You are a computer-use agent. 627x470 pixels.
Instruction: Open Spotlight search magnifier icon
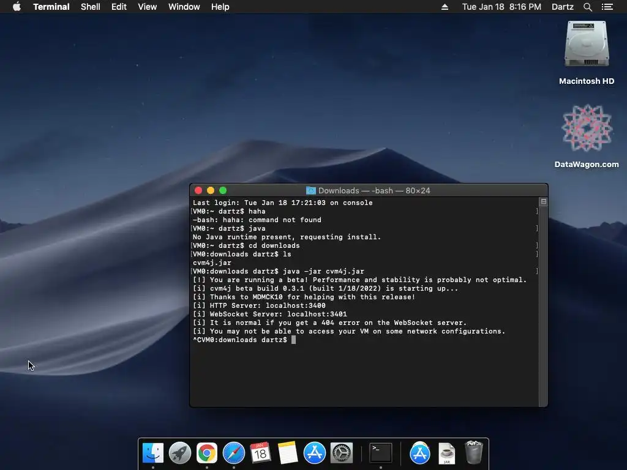point(587,7)
